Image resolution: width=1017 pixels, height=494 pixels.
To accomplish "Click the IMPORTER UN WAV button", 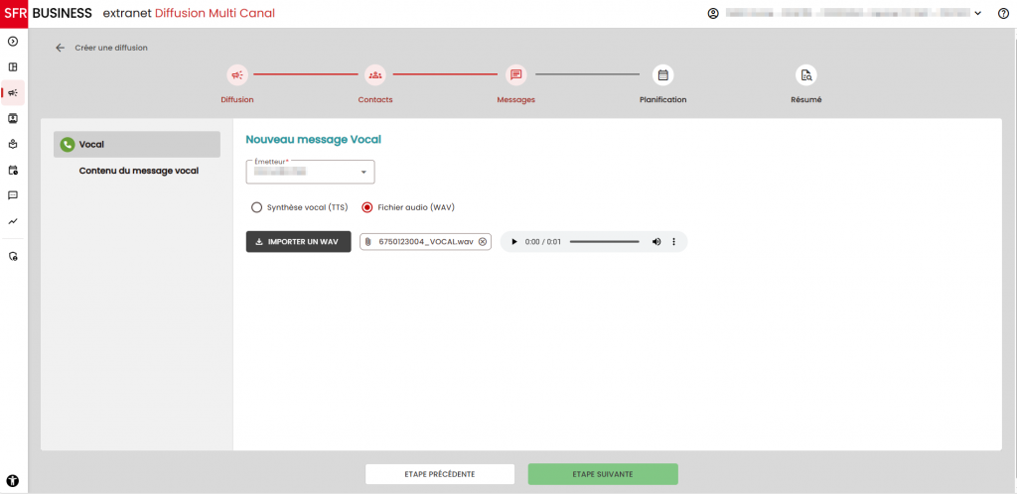I will coord(298,242).
